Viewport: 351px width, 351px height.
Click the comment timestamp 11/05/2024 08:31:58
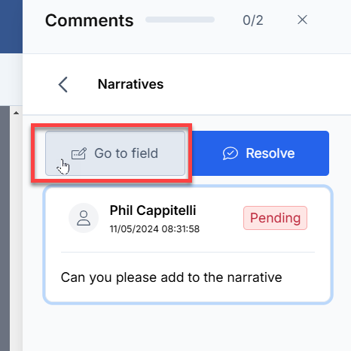click(154, 229)
